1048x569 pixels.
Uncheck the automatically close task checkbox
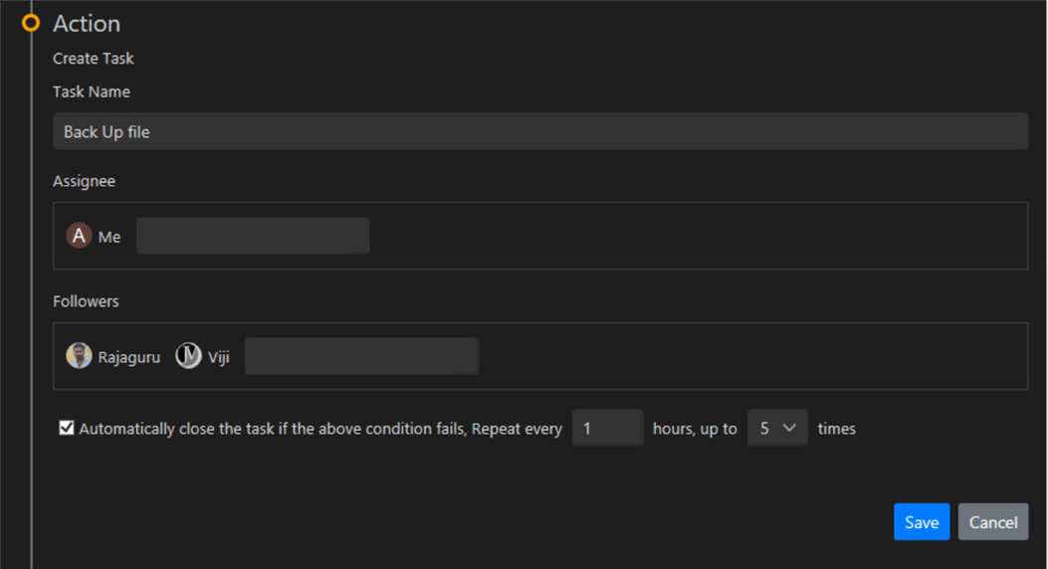coord(66,428)
